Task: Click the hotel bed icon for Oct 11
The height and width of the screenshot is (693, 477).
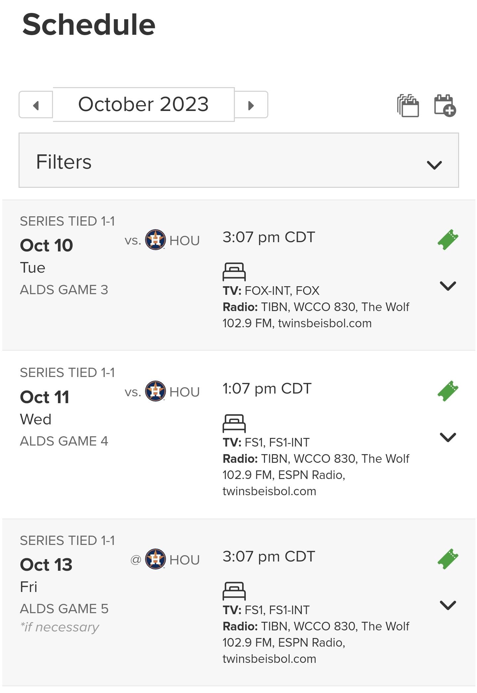Action: point(234,423)
